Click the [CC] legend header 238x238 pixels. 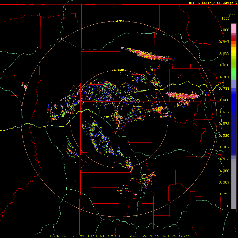tap(226, 18)
